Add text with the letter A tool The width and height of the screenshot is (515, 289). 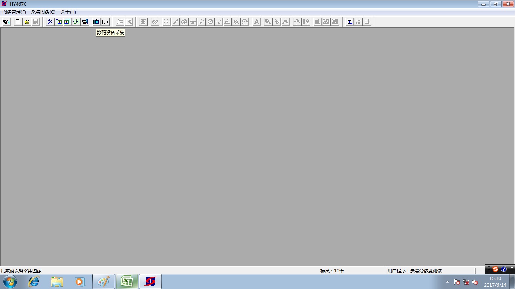(x=256, y=22)
